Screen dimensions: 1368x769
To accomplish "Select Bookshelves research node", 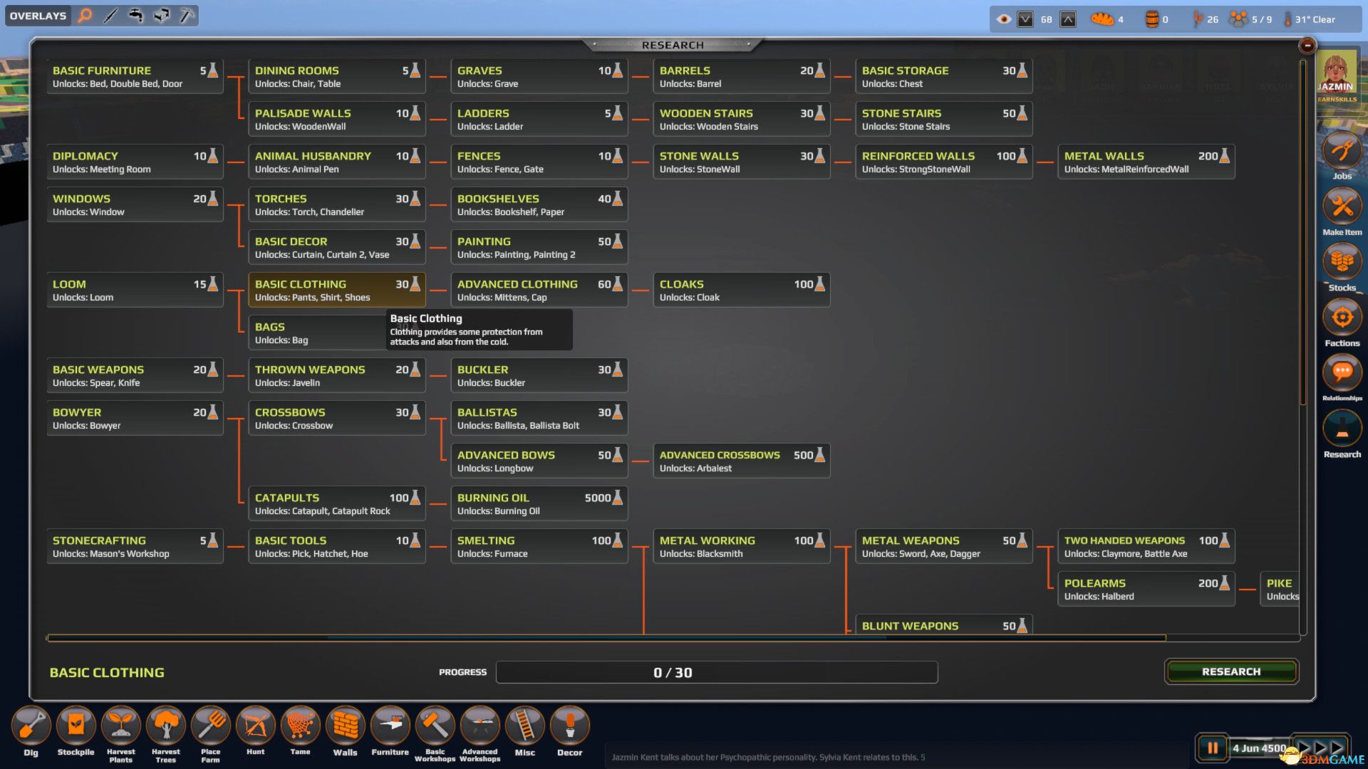I will 539,205.
